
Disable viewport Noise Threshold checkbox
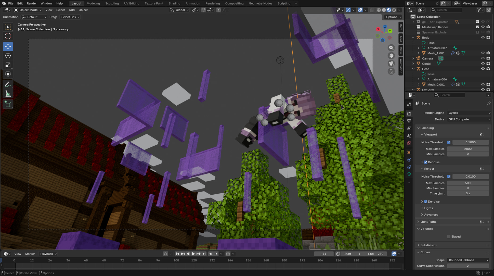[x=449, y=142]
